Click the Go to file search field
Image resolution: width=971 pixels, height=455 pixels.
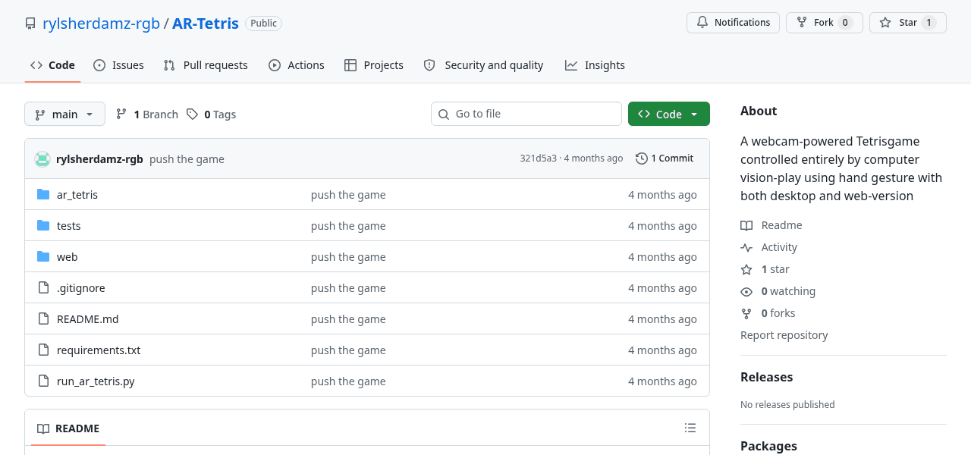tap(526, 114)
